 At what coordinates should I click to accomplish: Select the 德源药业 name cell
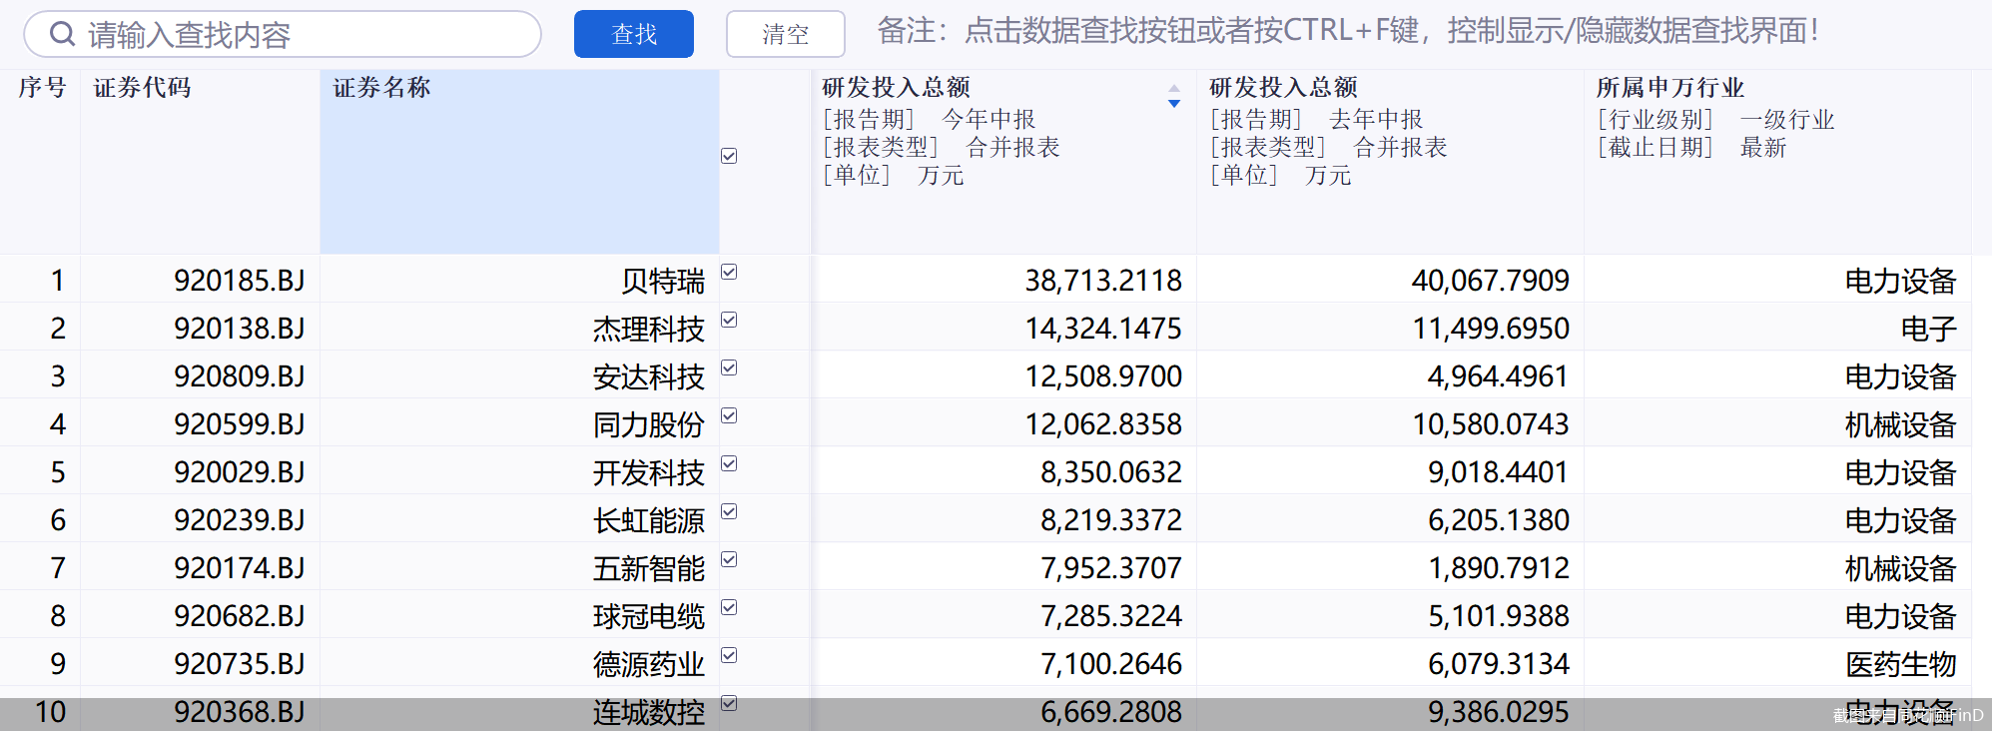pyautogui.click(x=519, y=662)
